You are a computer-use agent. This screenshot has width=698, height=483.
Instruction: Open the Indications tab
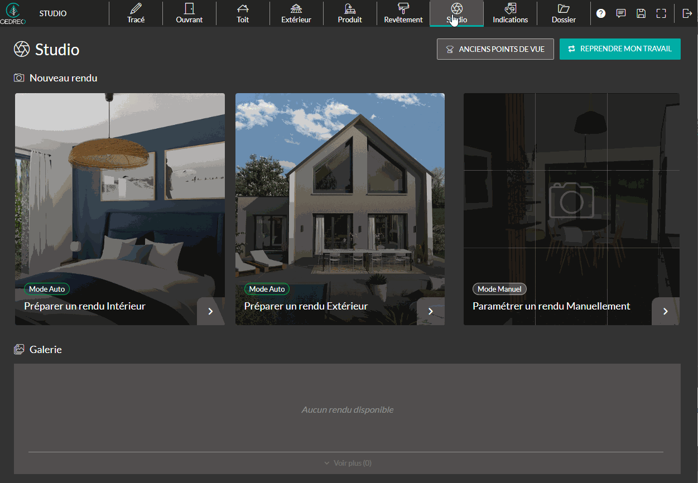tap(510, 13)
